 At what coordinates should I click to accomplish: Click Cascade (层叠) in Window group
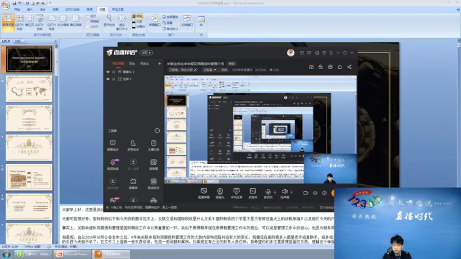point(168,23)
